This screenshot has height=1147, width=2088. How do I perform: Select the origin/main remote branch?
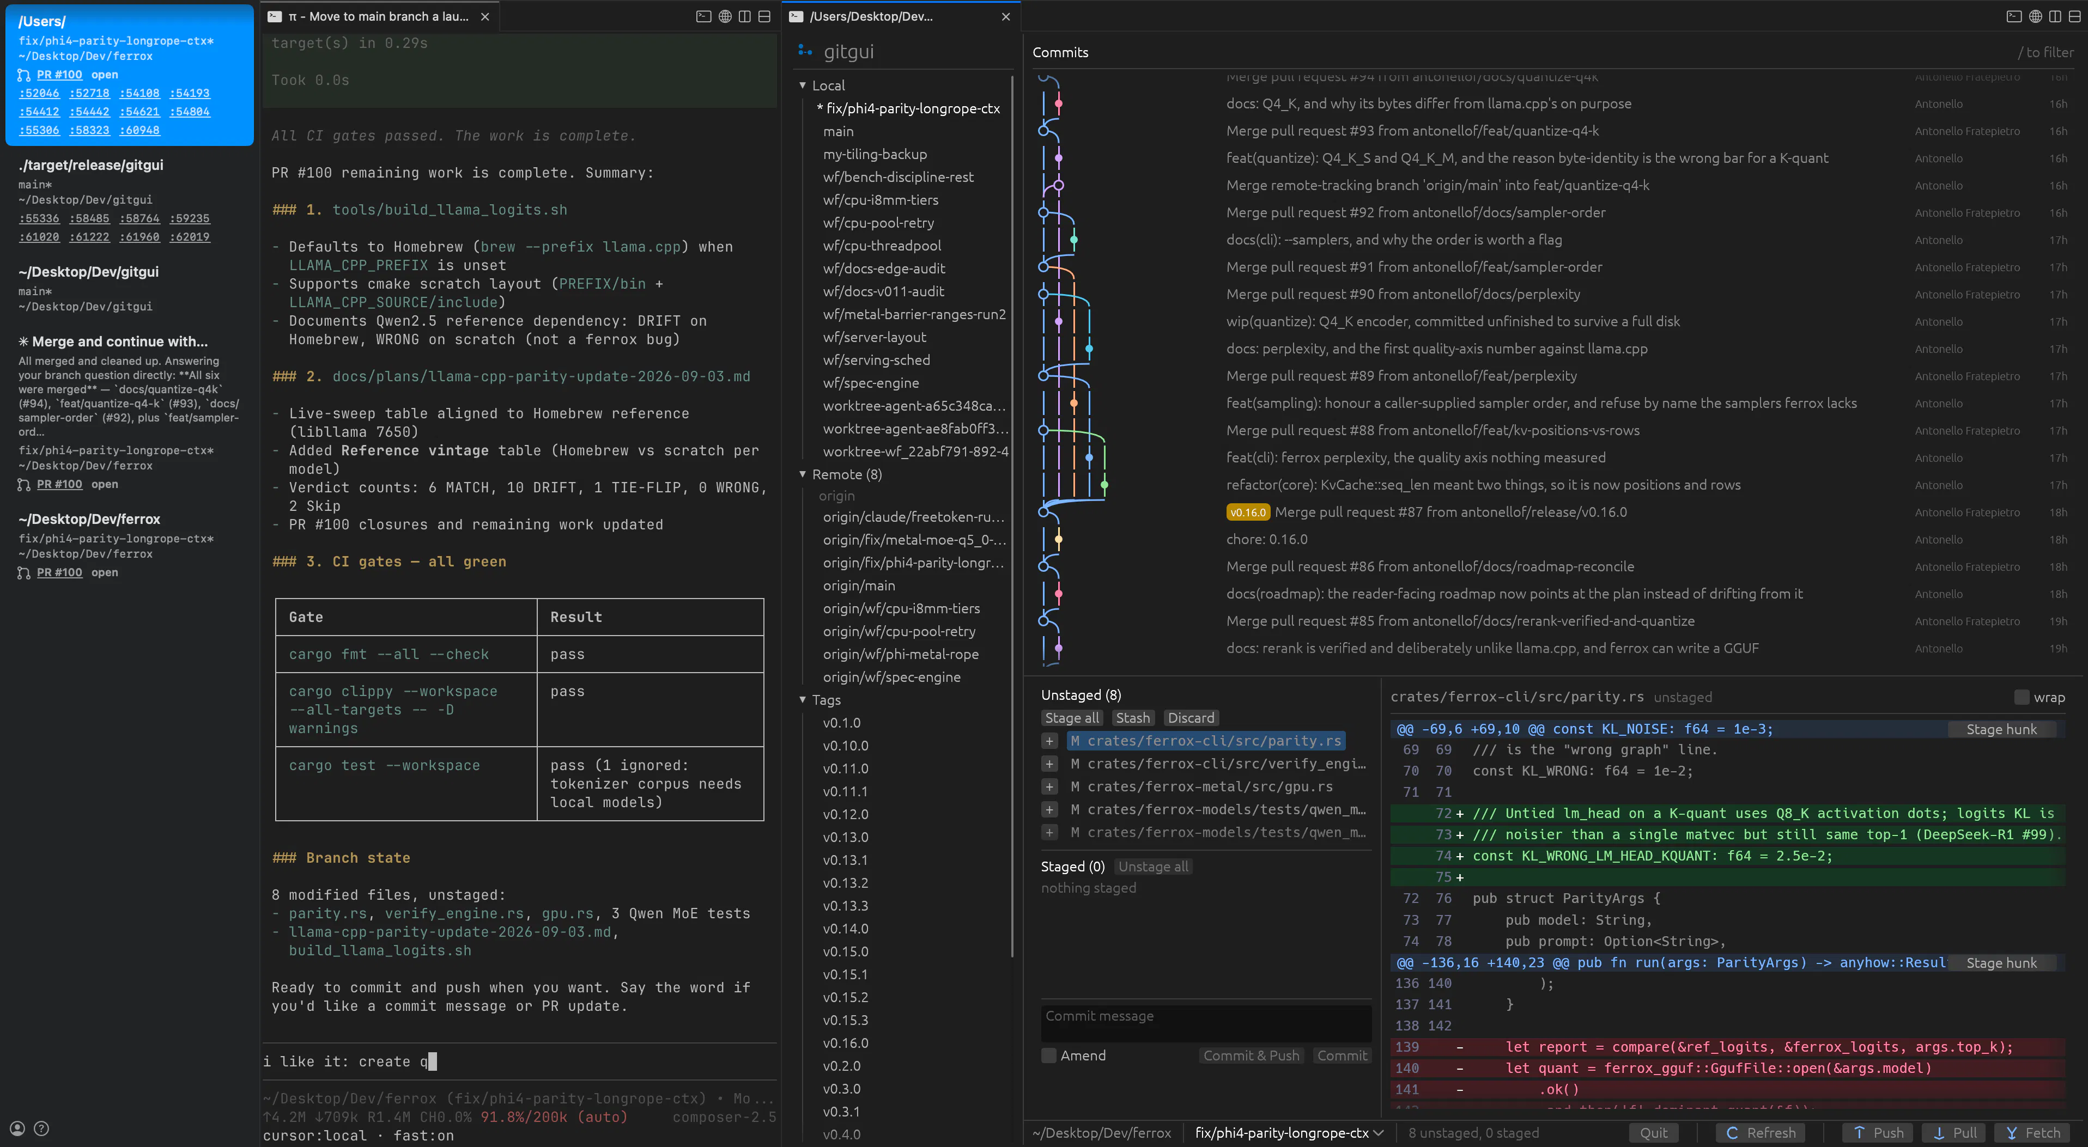[859, 585]
